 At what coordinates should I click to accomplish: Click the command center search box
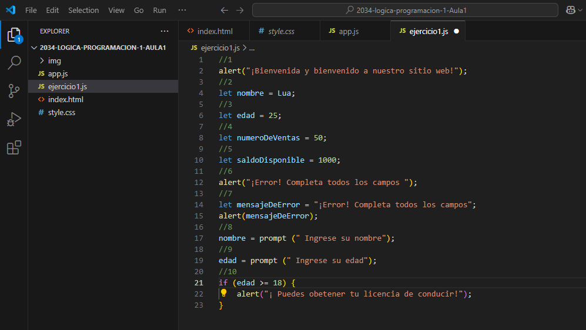tap(405, 10)
